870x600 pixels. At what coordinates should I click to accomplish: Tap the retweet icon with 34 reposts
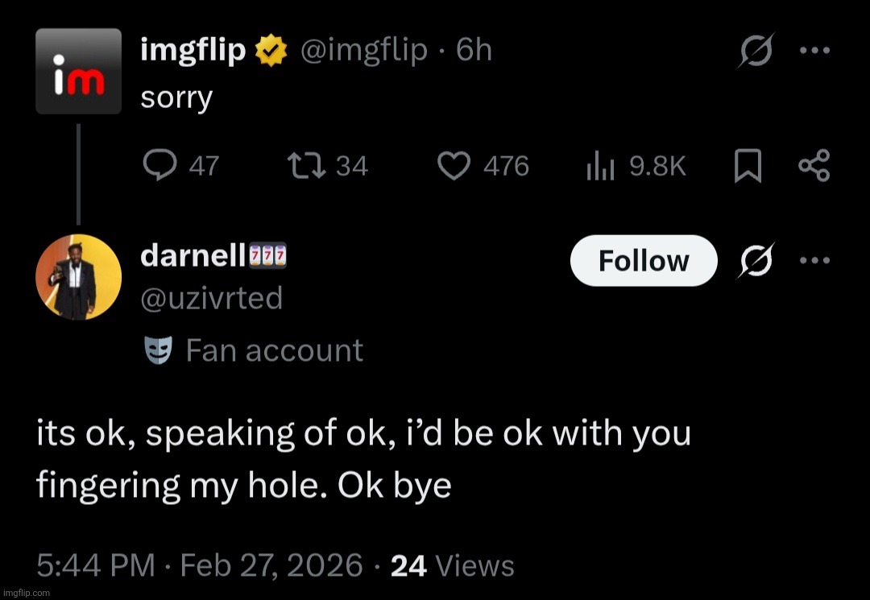[x=306, y=166]
